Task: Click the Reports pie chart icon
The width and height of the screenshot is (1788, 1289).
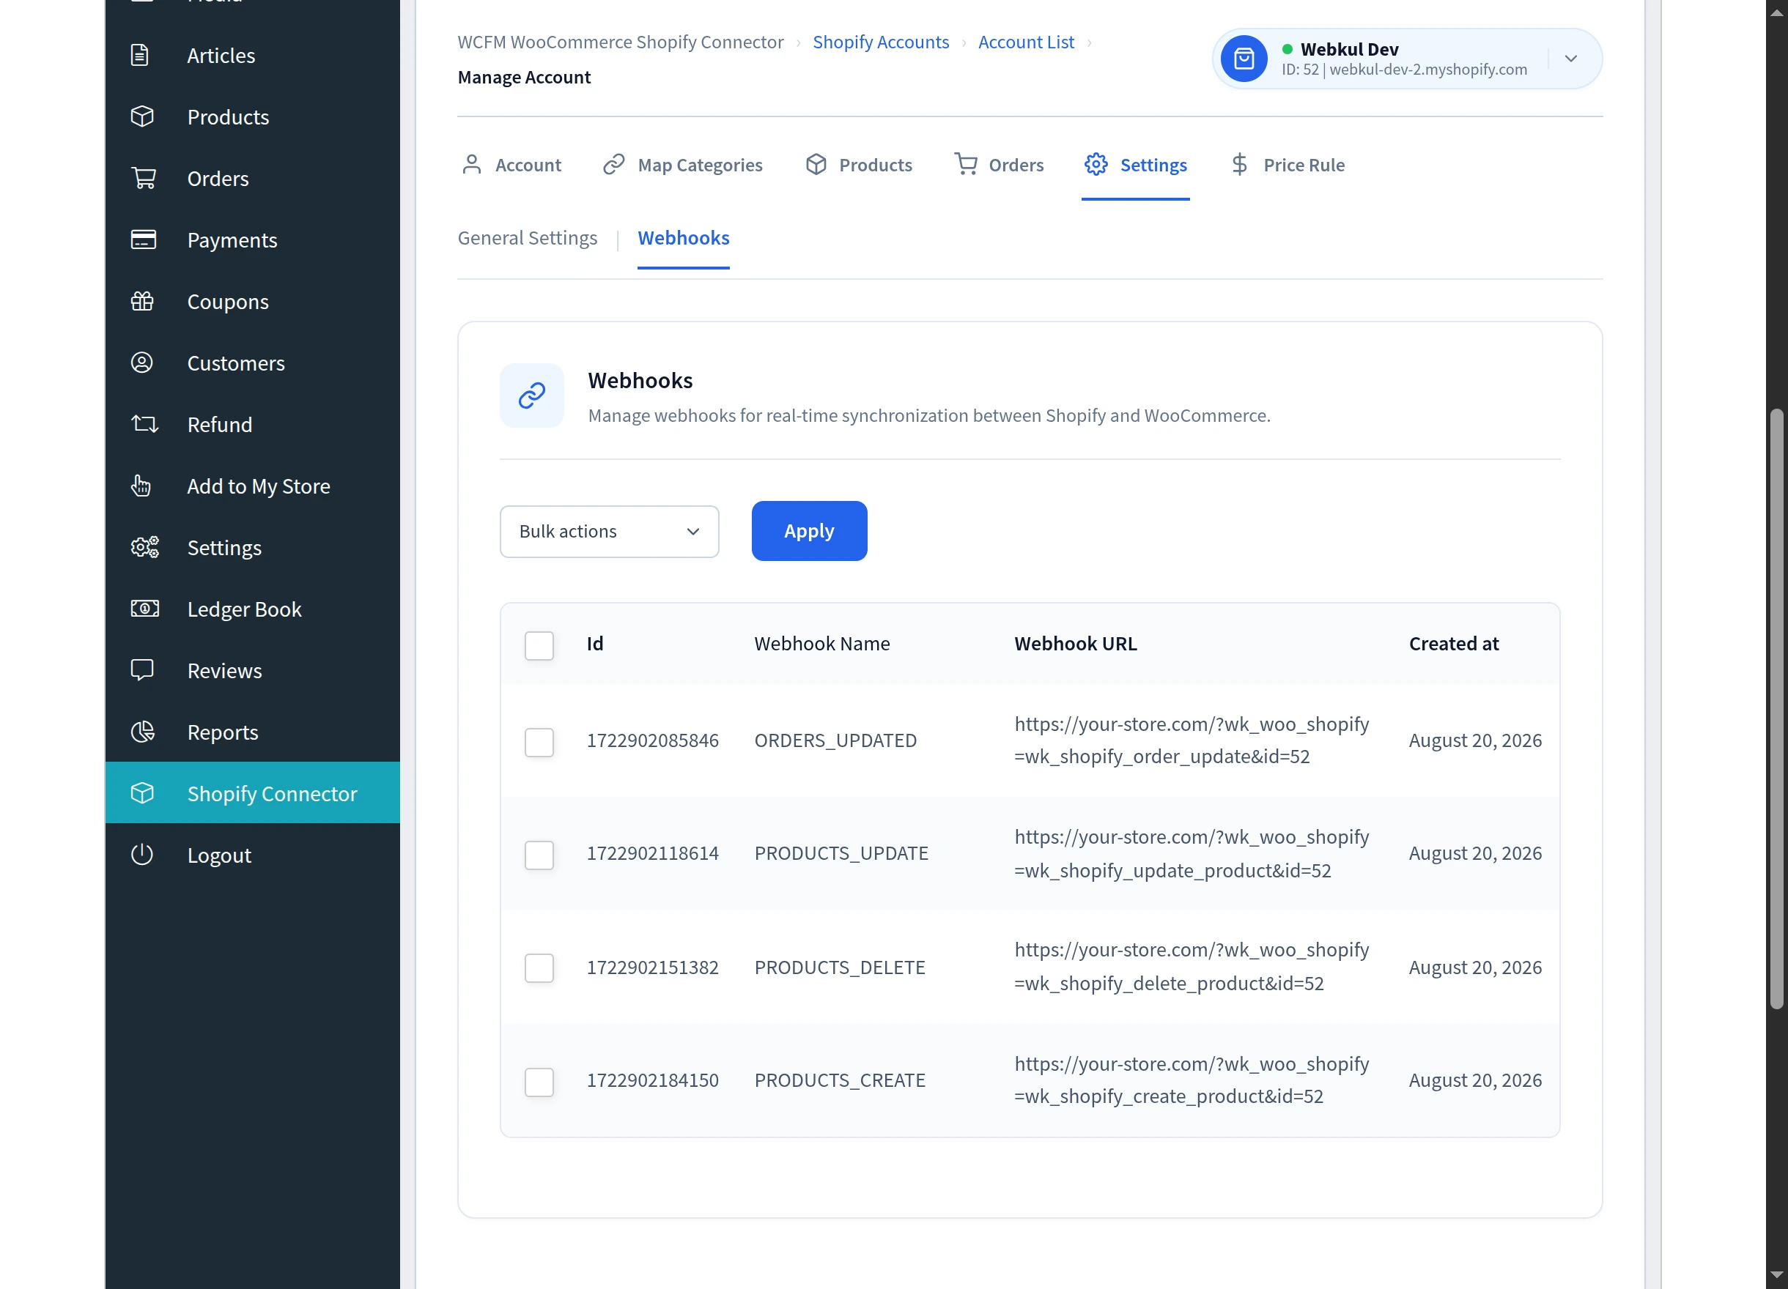Action: [x=143, y=731]
